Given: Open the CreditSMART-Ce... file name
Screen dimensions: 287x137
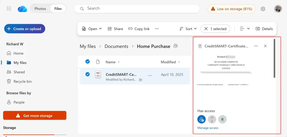Looking at the screenshot, I should click(x=121, y=74).
